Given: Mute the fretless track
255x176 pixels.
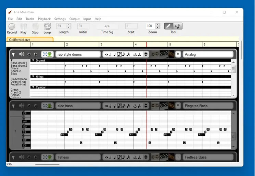Looking at the screenshot, I should click(22, 157).
